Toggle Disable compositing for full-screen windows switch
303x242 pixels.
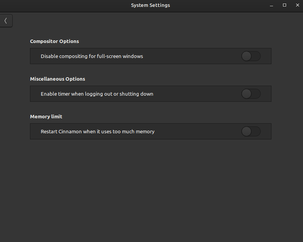pos(251,56)
